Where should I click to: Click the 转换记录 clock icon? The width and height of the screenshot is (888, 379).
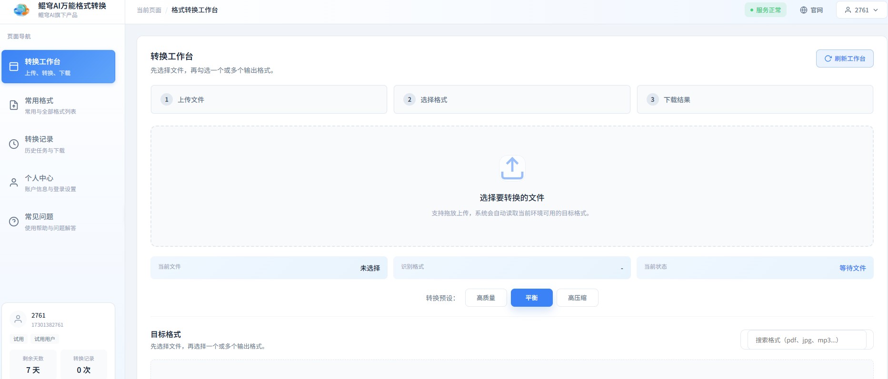pyautogui.click(x=14, y=144)
